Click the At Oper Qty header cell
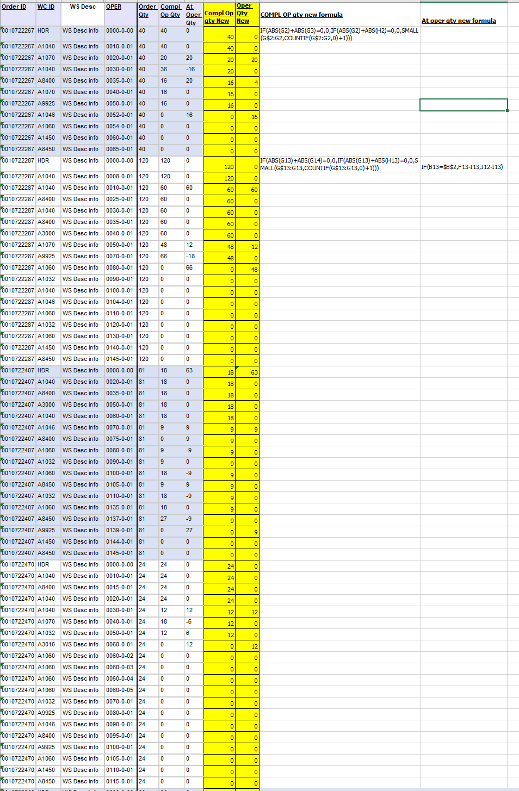The width and height of the screenshot is (519, 791). click(193, 14)
